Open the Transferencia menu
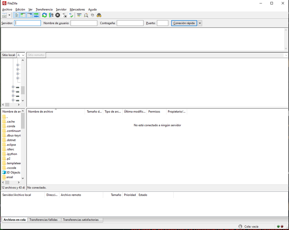Image resolution: width=289 pixels, height=230 pixels. coord(44,9)
